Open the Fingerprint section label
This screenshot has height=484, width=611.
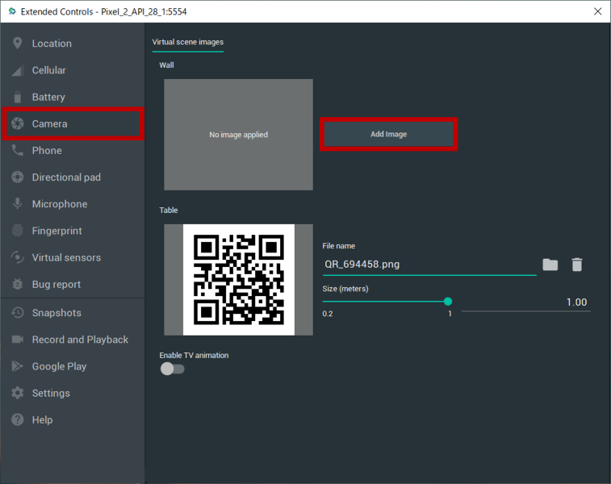tap(56, 231)
